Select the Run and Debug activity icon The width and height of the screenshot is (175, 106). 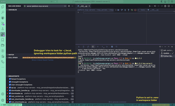(3, 34)
